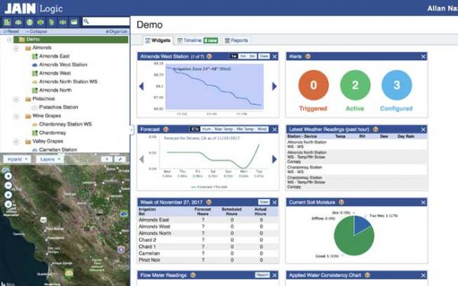The width and height of the screenshot is (458, 286).
Task: Click the weather station dome toolbar icon
Action: [x=18, y=22]
